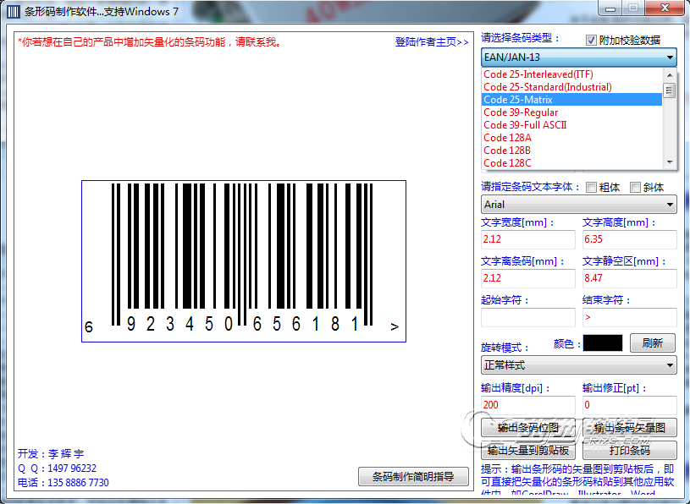Minimize the barcode software window

610,8
